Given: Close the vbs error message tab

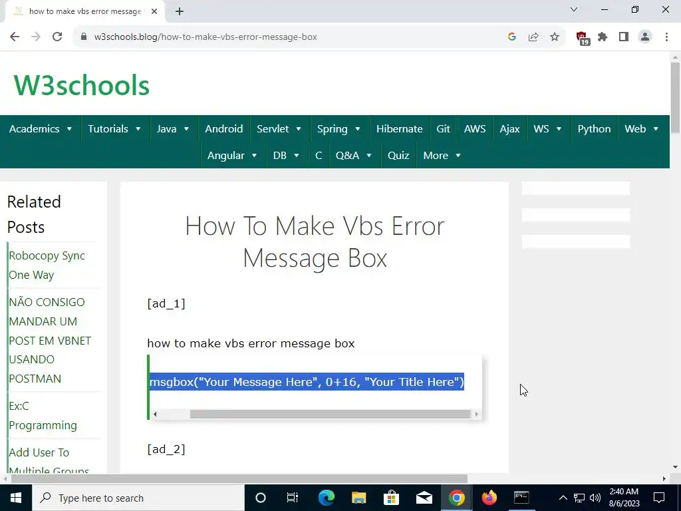Looking at the screenshot, I should click(154, 11).
